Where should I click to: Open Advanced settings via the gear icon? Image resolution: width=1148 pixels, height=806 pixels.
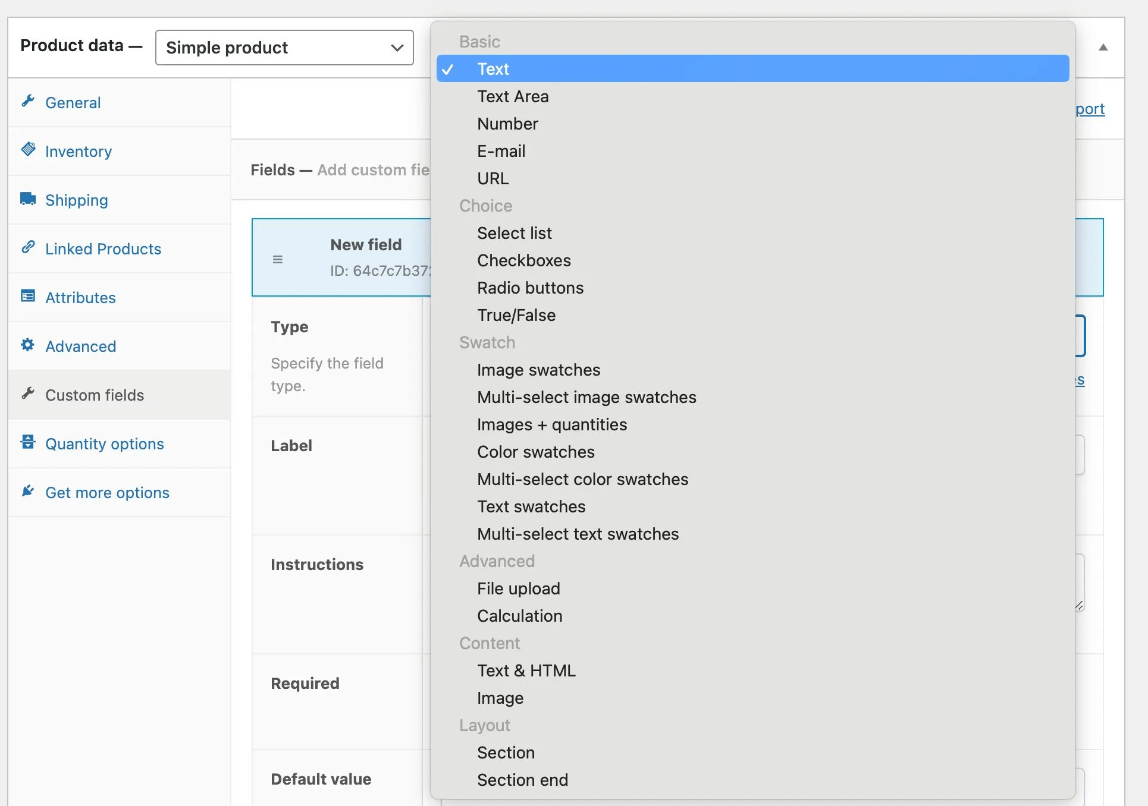(28, 346)
